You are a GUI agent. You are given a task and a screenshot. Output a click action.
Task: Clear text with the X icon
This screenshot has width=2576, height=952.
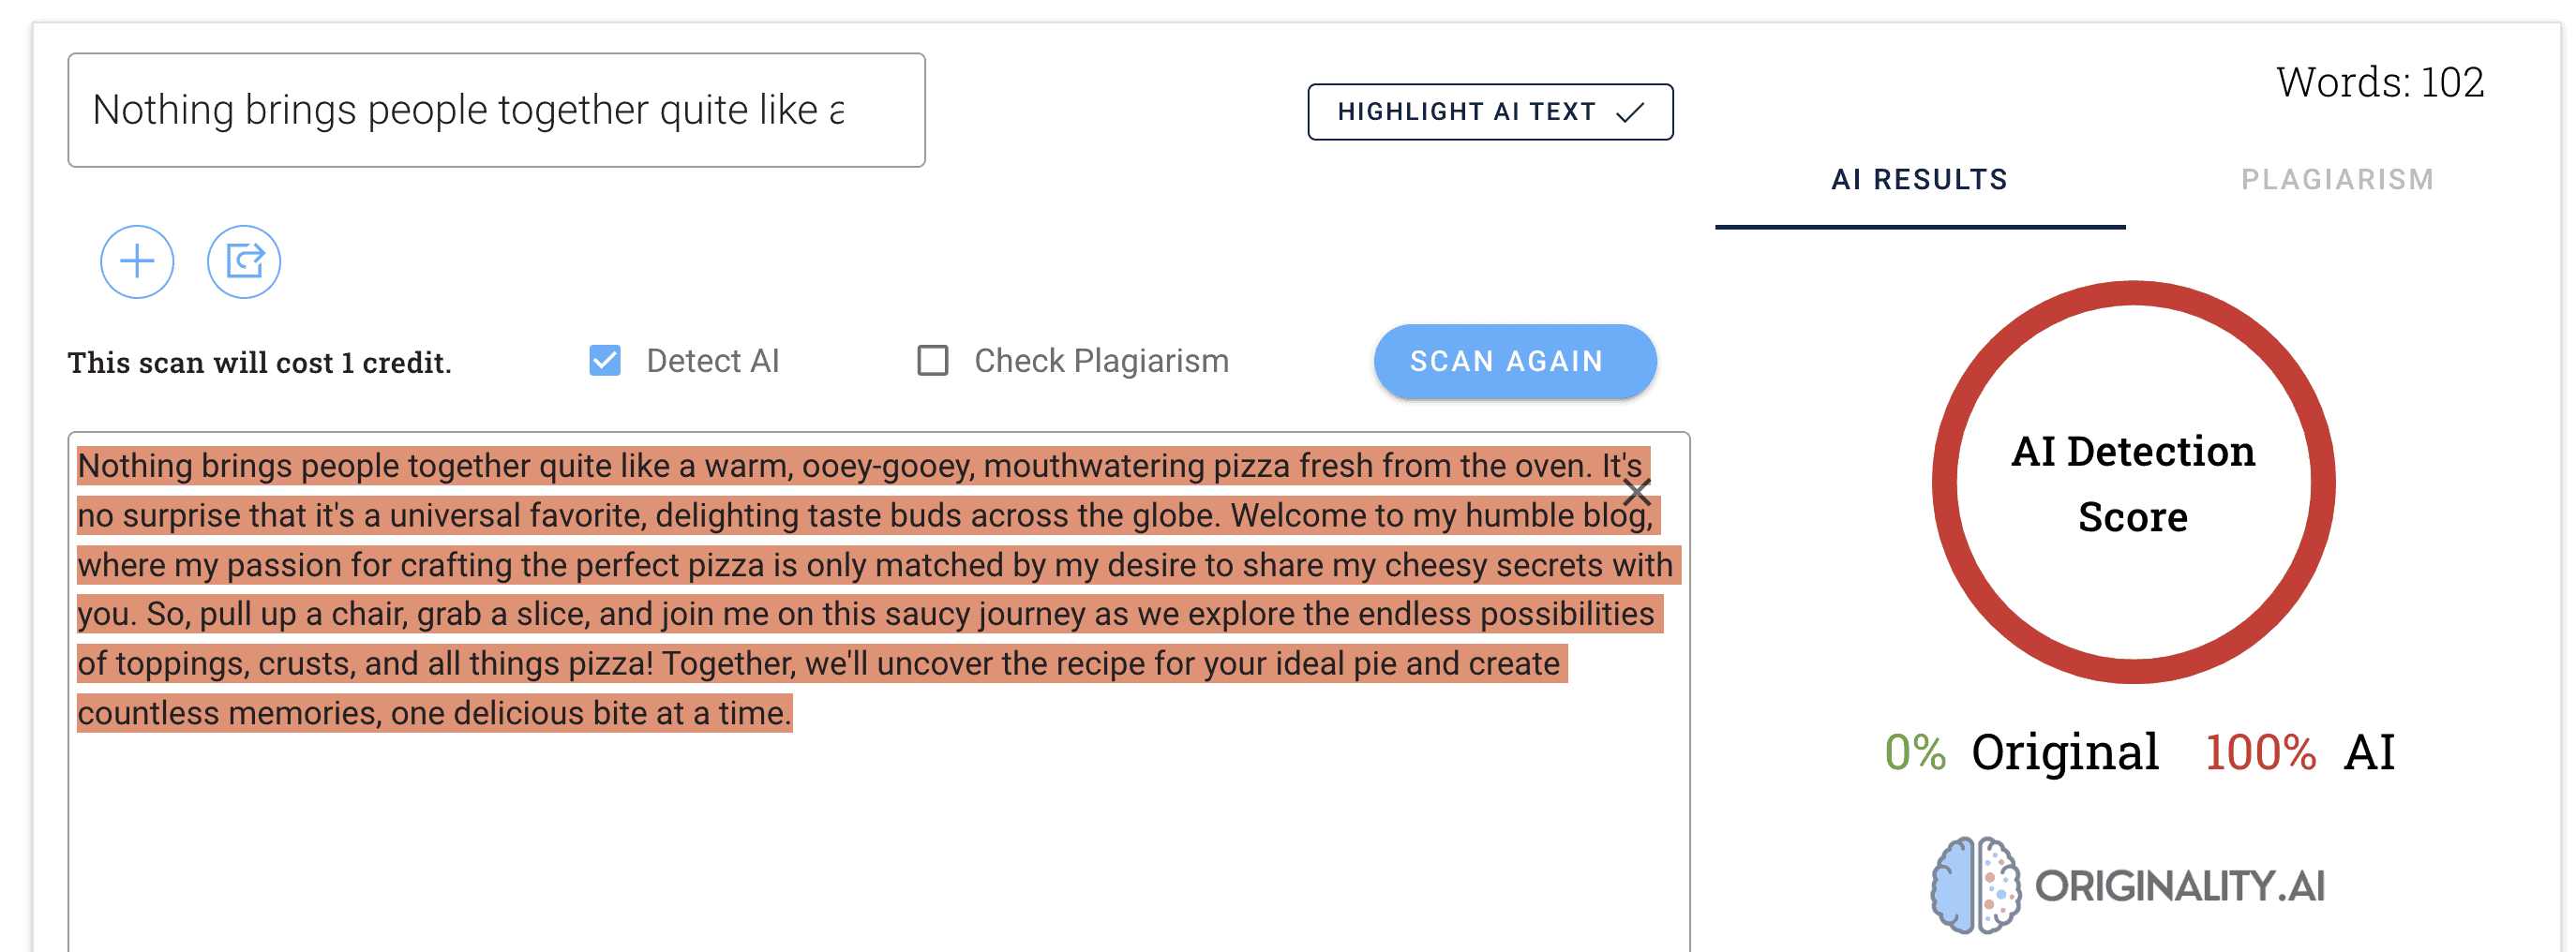coord(1636,492)
